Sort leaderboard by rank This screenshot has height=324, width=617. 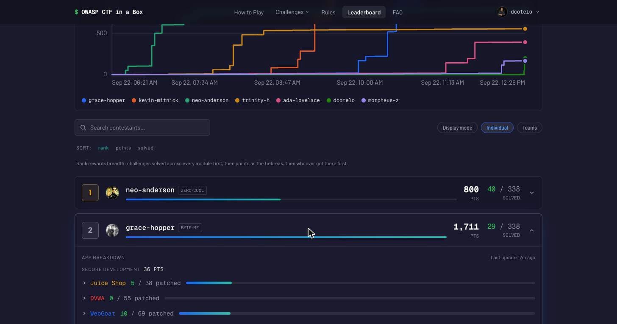103,148
